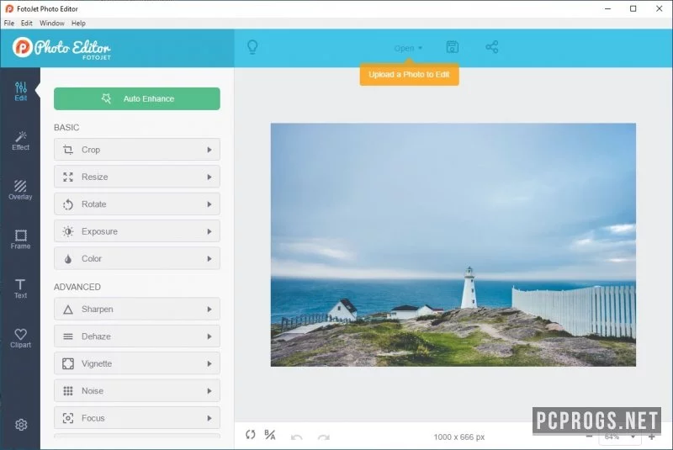The width and height of the screenshot is (673, 450).
Task: Expand the Exposure options arrow
Action: (x=209, y=231)
